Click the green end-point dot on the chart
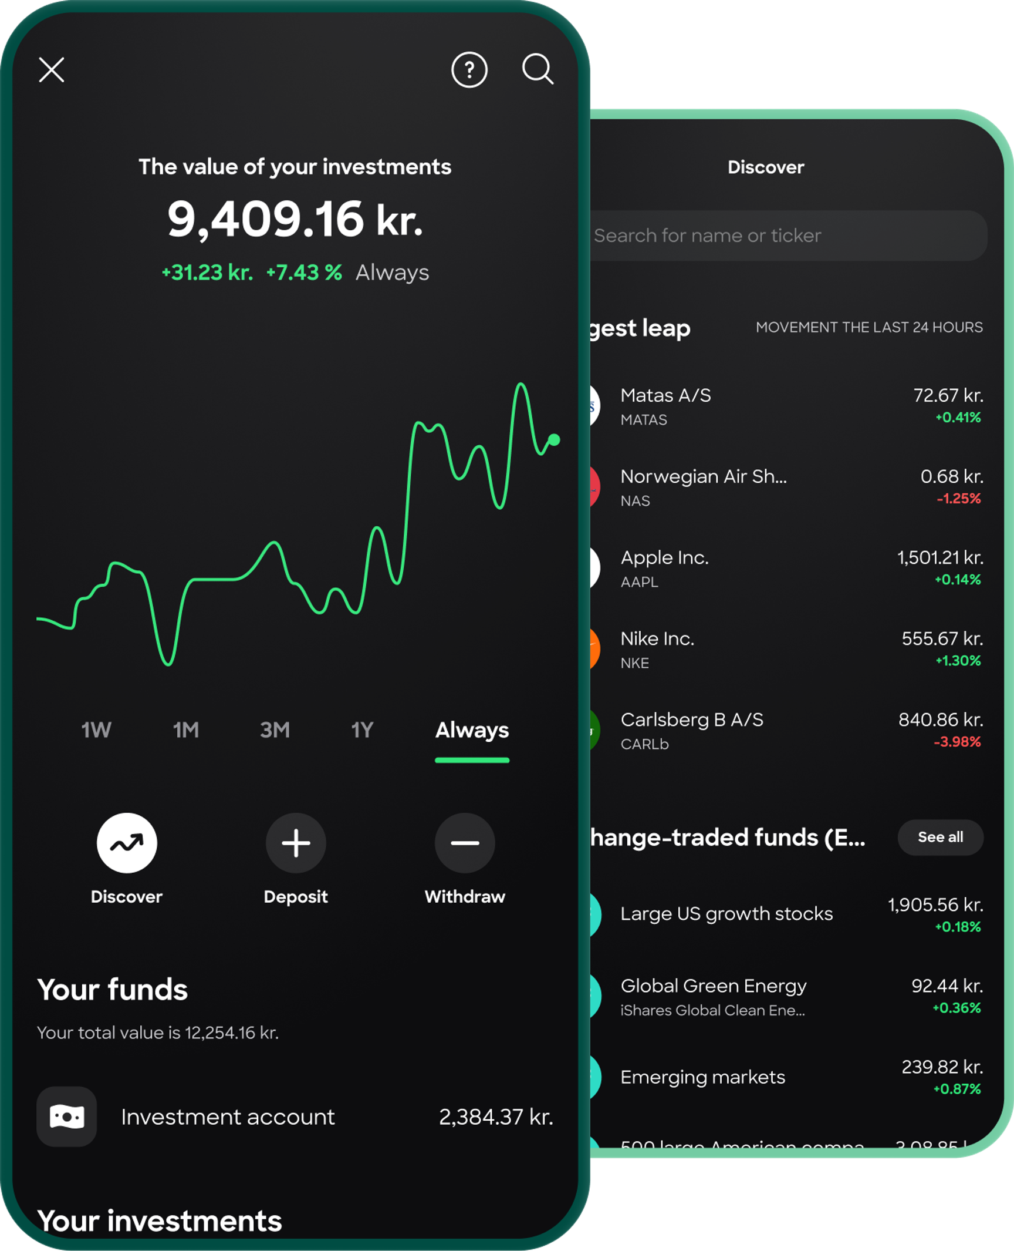Viewport: 1014px width, 1251px height. 554,439
